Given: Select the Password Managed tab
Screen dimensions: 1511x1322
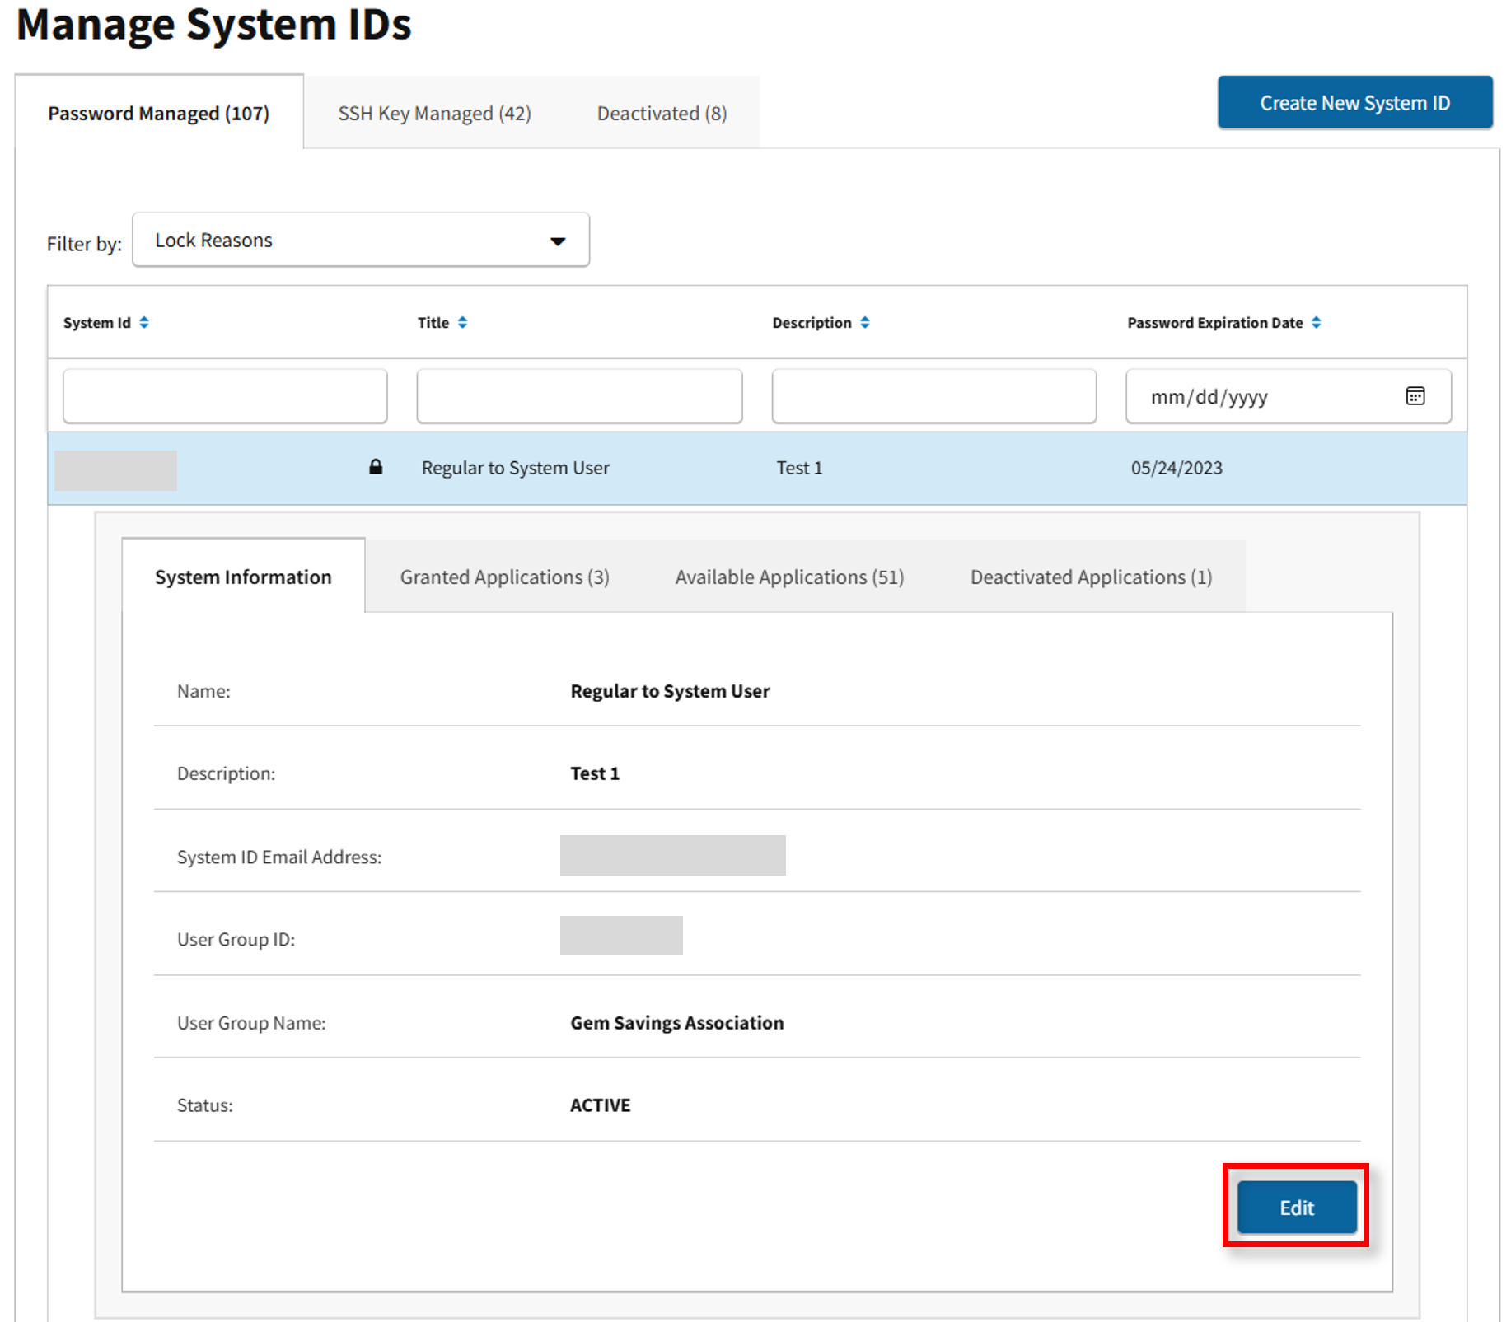Looking at the screenshot, I should pos(159,114).
